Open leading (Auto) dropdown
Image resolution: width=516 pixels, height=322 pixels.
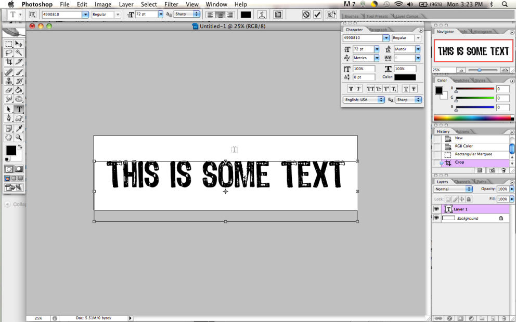418,49
